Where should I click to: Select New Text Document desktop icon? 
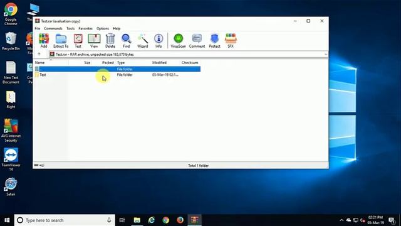(11, 73)
